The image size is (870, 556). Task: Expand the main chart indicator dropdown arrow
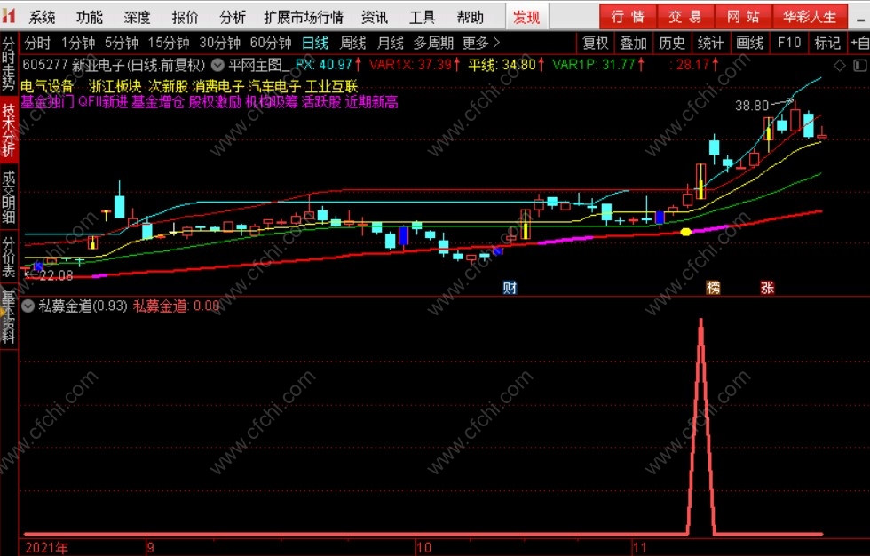point(217,65)
